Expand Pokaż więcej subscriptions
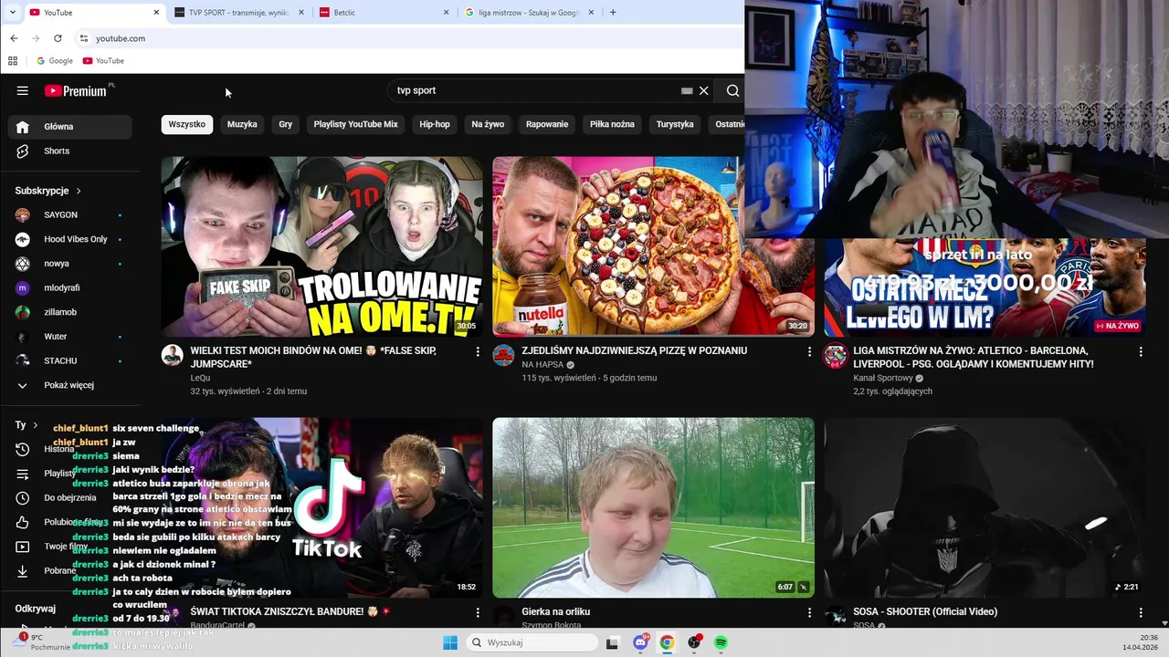 coord(69,385)
